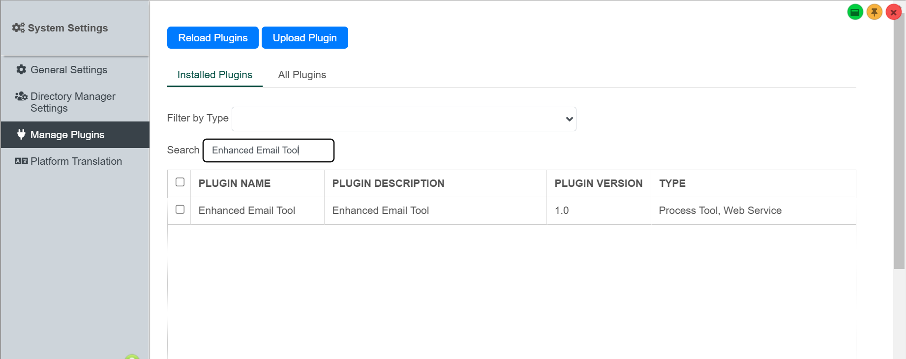Switch to the All Plugins tab
The width and height of the screenshot is (906, 359).
point(302,75)
